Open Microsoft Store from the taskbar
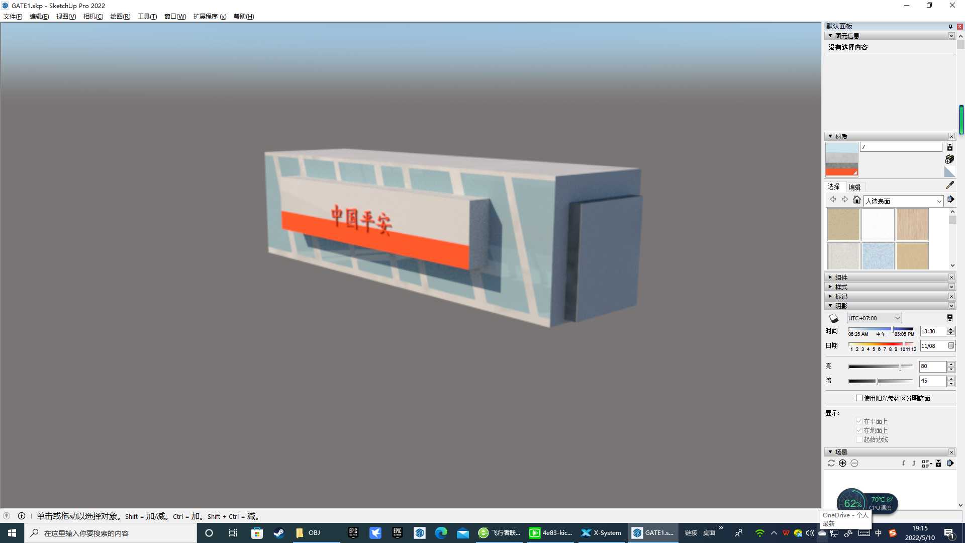The image size is (965, 543). coord(257,533)
